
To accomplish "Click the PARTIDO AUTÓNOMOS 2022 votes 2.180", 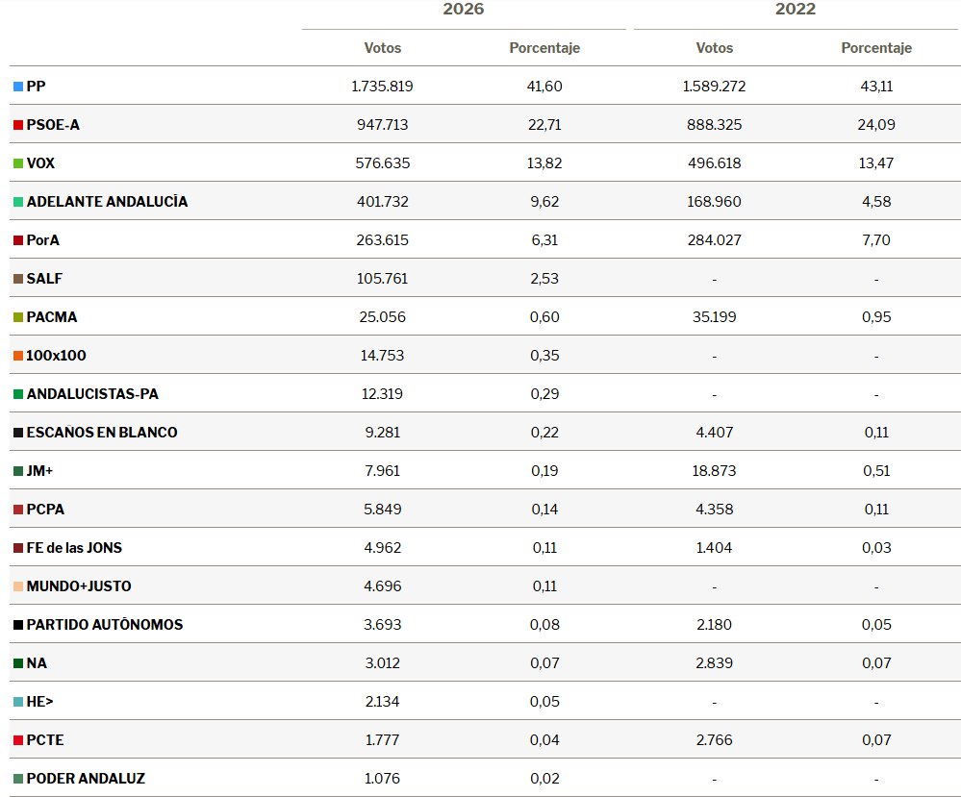I will click(x=715, y=625).
